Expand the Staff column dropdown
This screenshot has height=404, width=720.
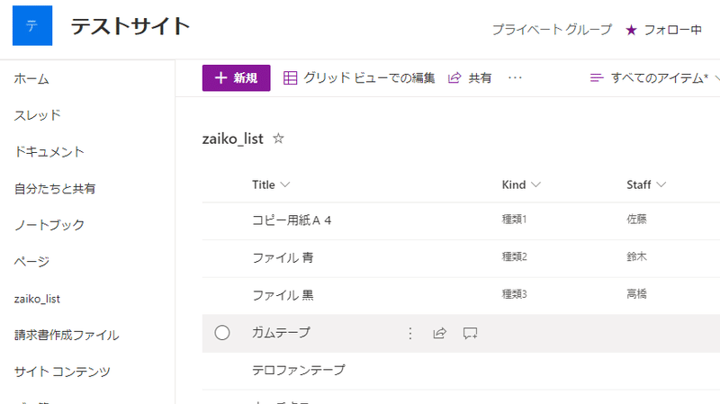click(x=661, y=185)
